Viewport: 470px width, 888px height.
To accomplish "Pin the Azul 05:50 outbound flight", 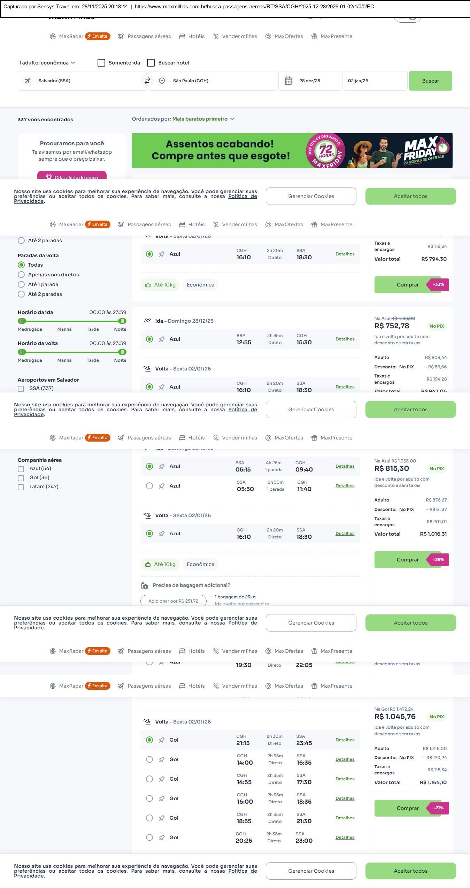I will point(162,486).
